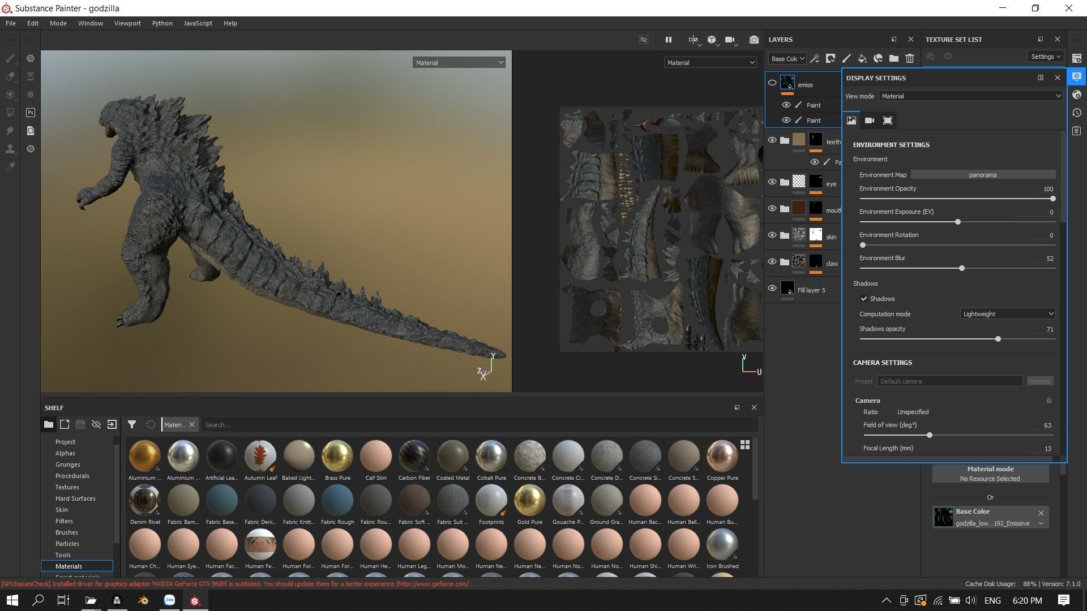Open the Mode menu
Screen dimensions: 1087x611
pyautogui.click(x=58, y=23)
